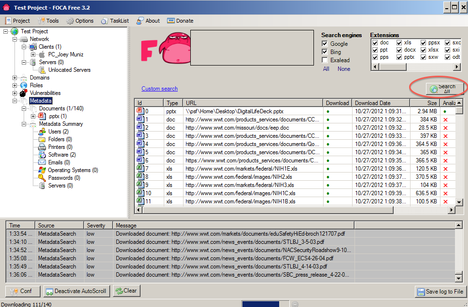Enable the Exalead search engine checkbox
Viewport: 468px width, 307px height.
325,60
